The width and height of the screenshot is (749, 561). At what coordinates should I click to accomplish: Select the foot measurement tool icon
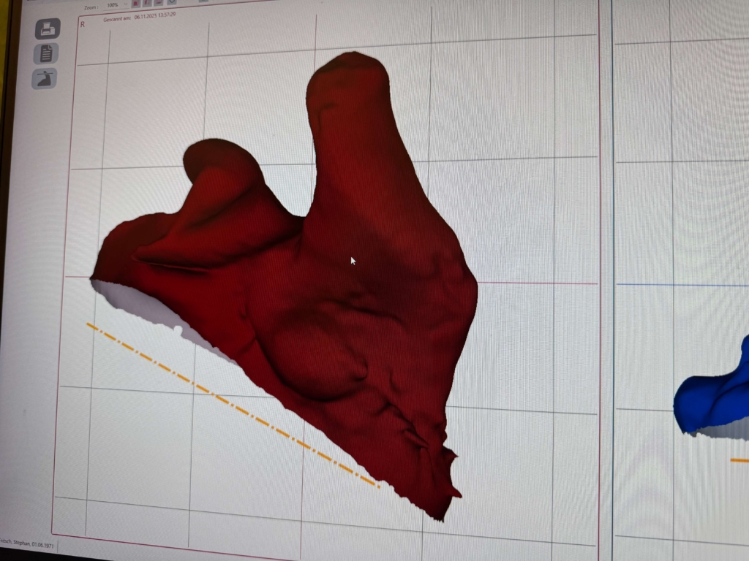[x=45, y=78]
